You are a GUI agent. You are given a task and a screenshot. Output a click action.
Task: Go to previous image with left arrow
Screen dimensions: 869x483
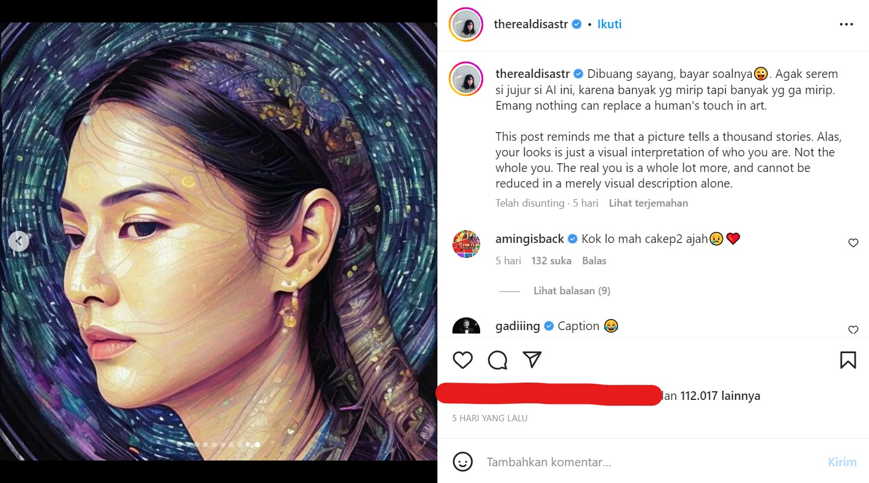(x=18, y=241)
